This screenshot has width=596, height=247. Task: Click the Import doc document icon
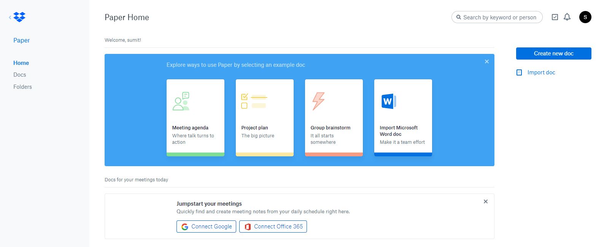pyautogui.click(x=519, y=72)
